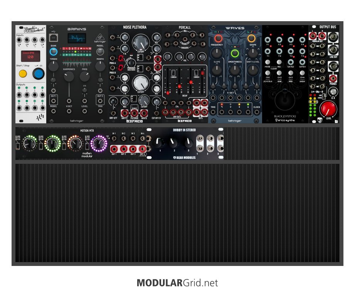Click the orange-ringed knob on Motion MTR

point(75,144)
